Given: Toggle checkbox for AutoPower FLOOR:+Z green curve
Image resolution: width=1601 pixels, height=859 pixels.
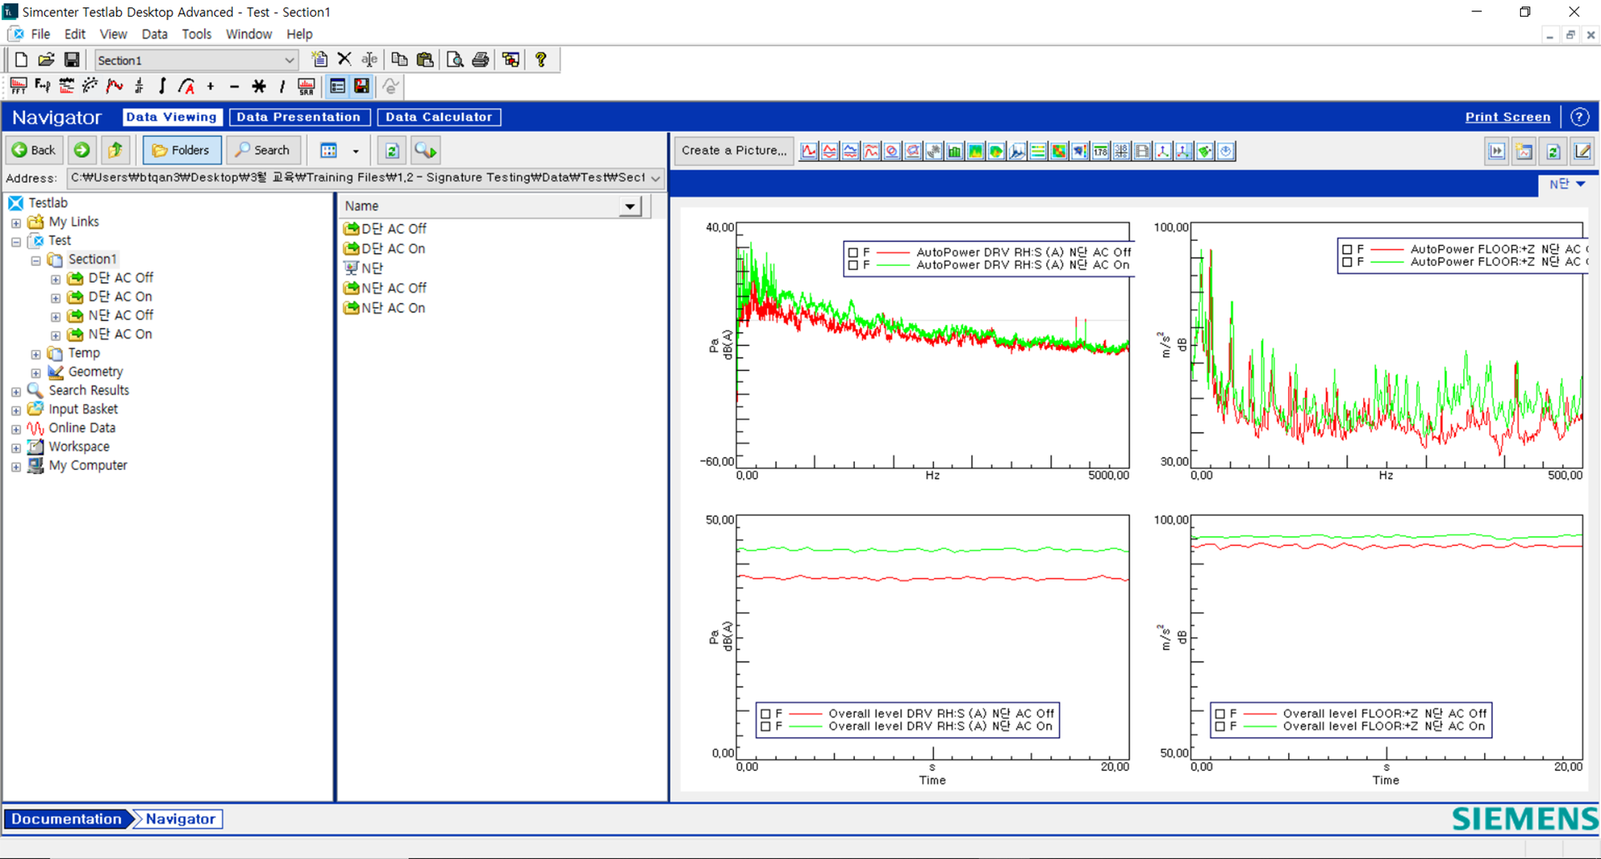Looking at the screenshot, I should 1347,262.
